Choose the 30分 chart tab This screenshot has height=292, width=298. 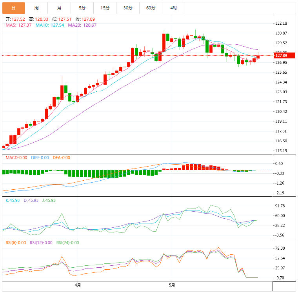tap(128, 8)
